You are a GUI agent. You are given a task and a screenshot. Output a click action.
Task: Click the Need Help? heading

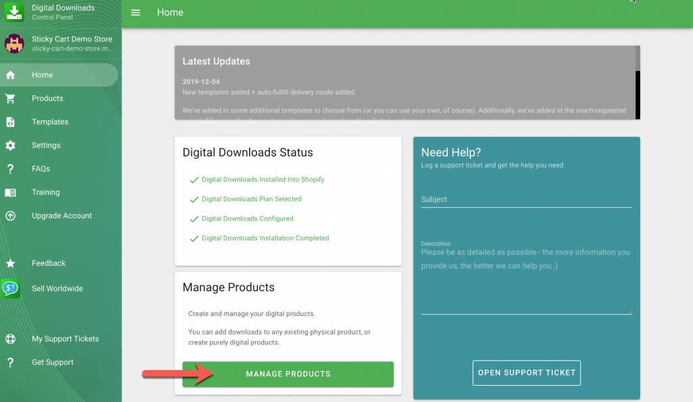pyautogui.click(x=451, y=152)
